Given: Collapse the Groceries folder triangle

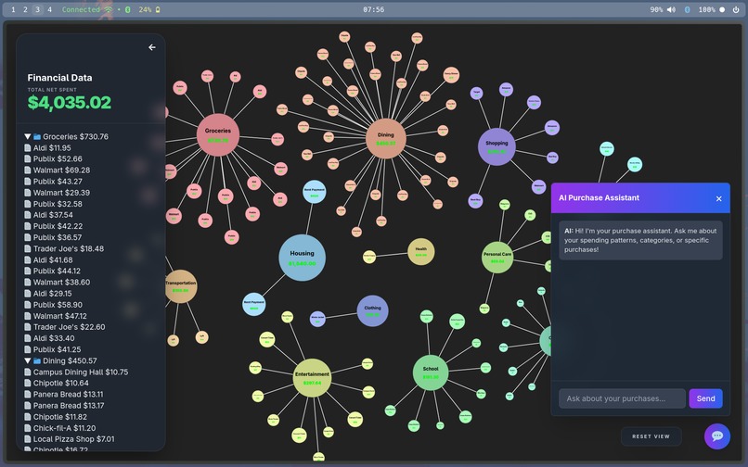Looking at the screenshot, I should point(28,136).
